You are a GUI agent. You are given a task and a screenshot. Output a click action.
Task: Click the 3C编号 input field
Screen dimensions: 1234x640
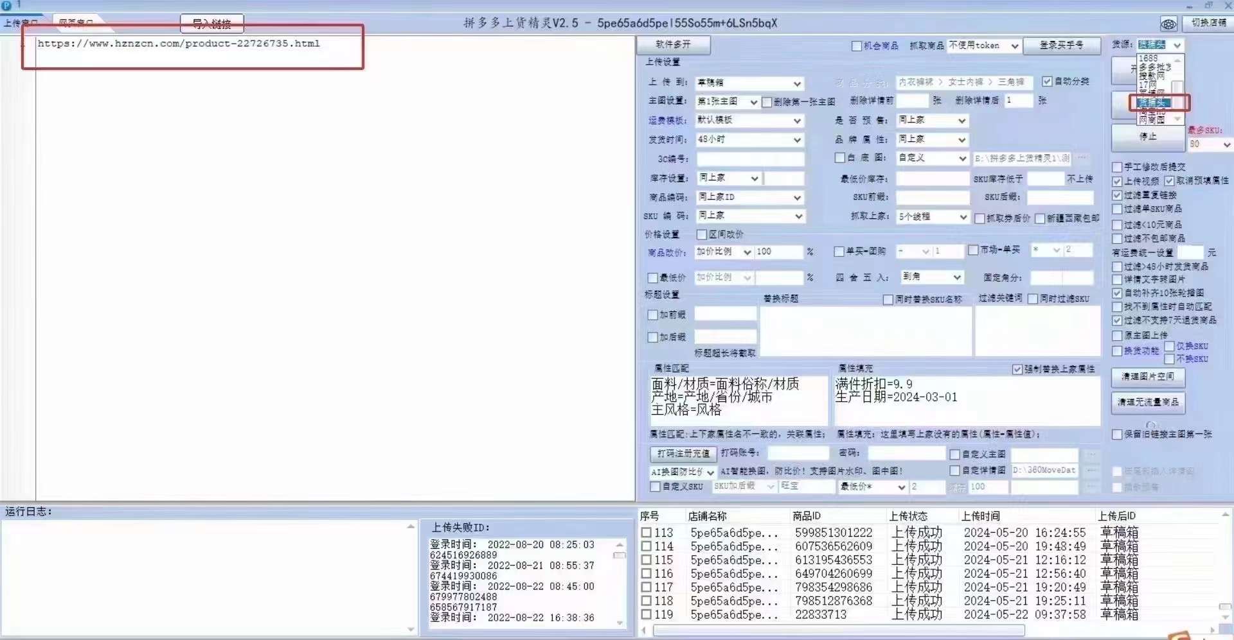pos(750,159)
